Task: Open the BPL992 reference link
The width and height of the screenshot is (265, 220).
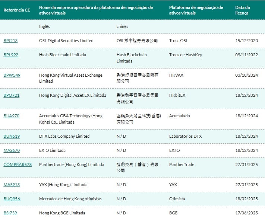Action: coord(11,55)
